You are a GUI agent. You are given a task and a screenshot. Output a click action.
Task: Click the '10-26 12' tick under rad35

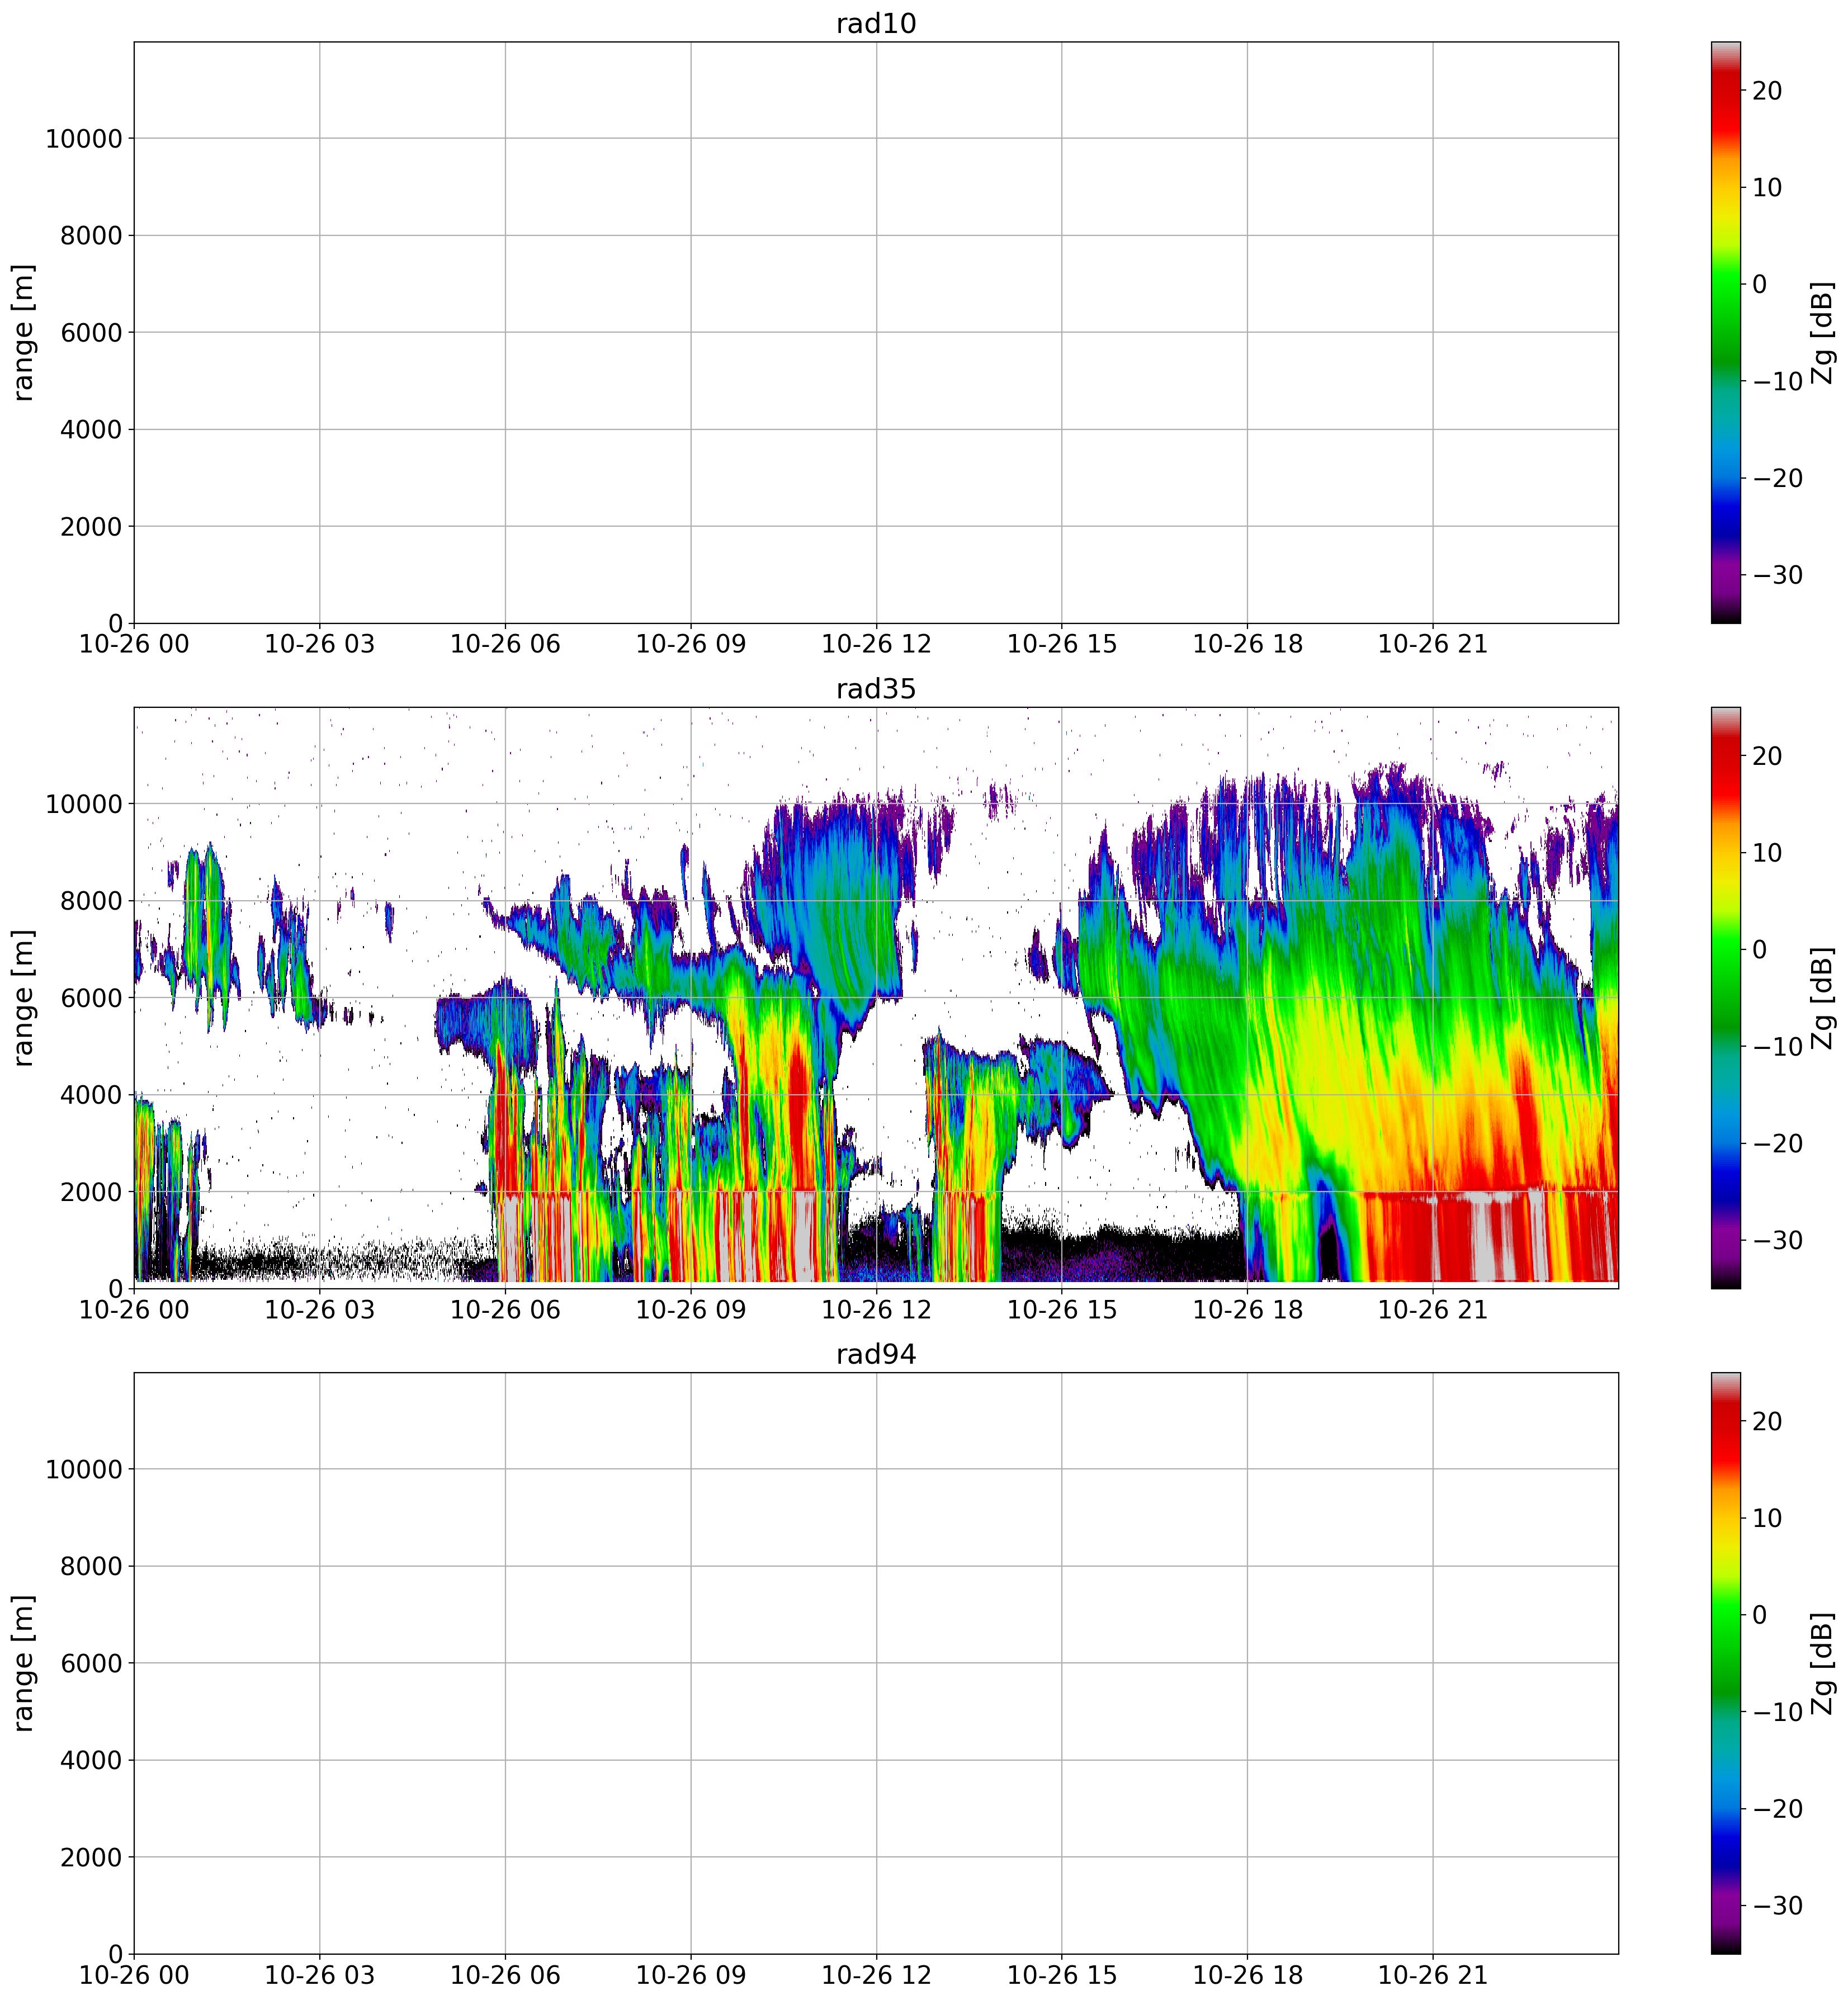(876, 1309)
